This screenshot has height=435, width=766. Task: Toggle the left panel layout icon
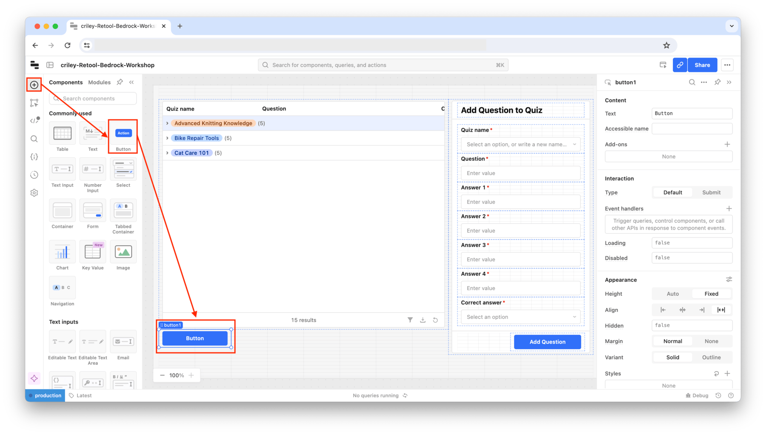50,65
